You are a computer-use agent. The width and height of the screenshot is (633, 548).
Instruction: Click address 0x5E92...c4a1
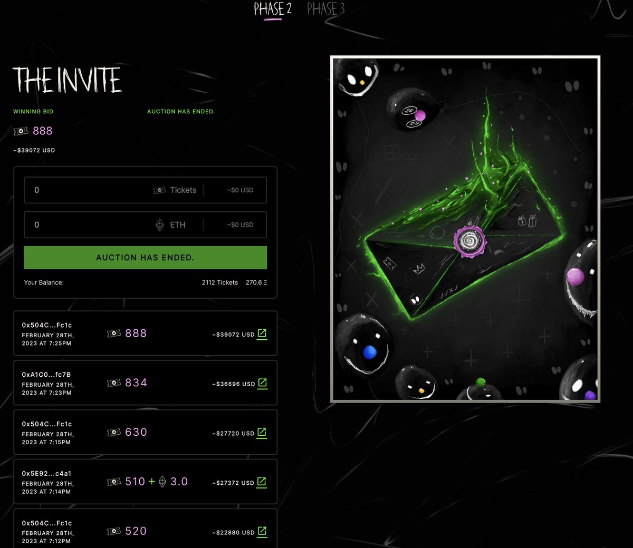[x=46, y=474]
